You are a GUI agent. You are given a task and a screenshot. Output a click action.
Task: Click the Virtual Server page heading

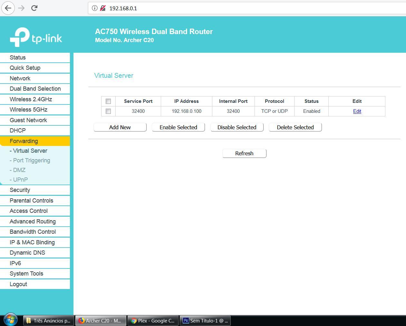tap(114, 76)
